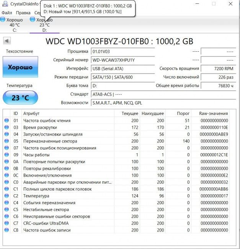Click raw value 000000012C1E
The width and height of the screenshot is (240, 249).
[x=214, y=155]
